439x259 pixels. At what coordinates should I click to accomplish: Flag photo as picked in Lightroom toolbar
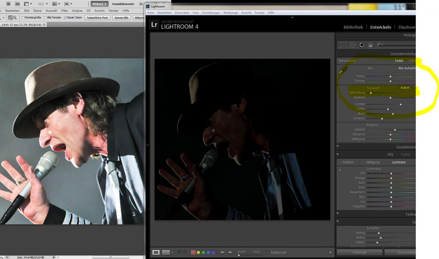pos(180,252)
